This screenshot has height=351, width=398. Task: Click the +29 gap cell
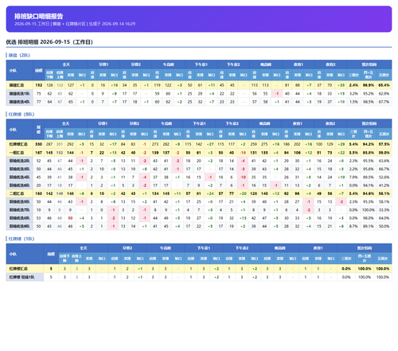point(341,144)
